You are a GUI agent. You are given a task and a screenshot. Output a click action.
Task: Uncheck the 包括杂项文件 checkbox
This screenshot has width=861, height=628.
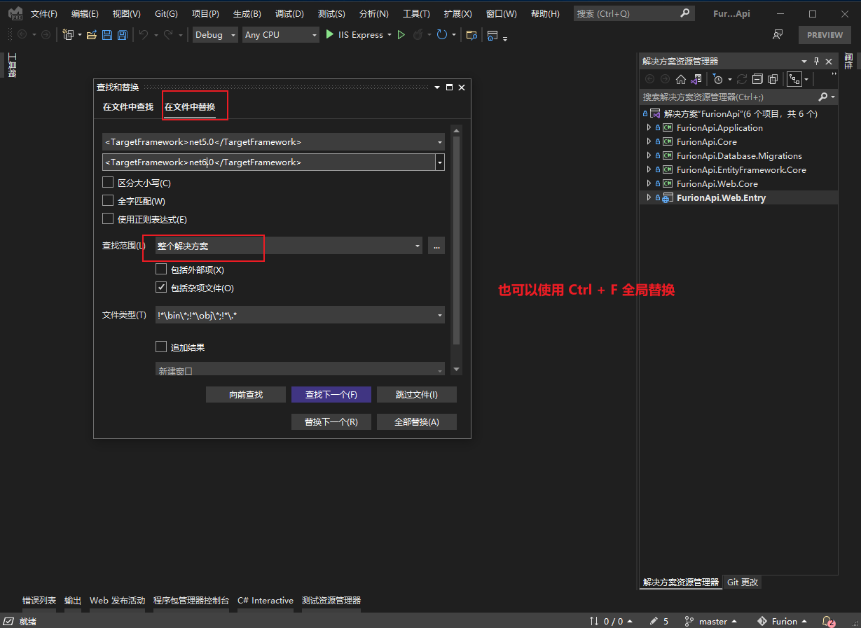click(161, 288)
